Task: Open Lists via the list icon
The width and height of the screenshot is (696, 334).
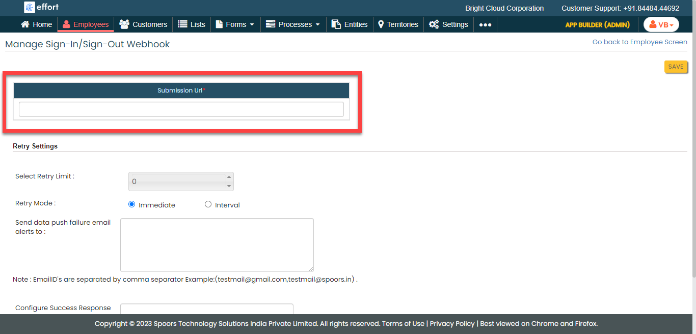Action: point(182,24)
